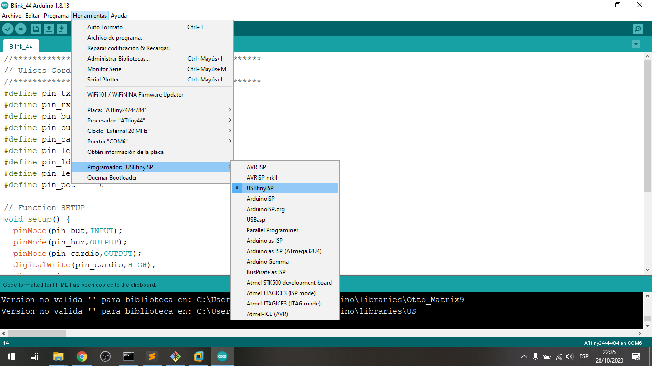Click Reparar codificación & Recargar
The height and width of the screenshot is (366, 652).
153,48
